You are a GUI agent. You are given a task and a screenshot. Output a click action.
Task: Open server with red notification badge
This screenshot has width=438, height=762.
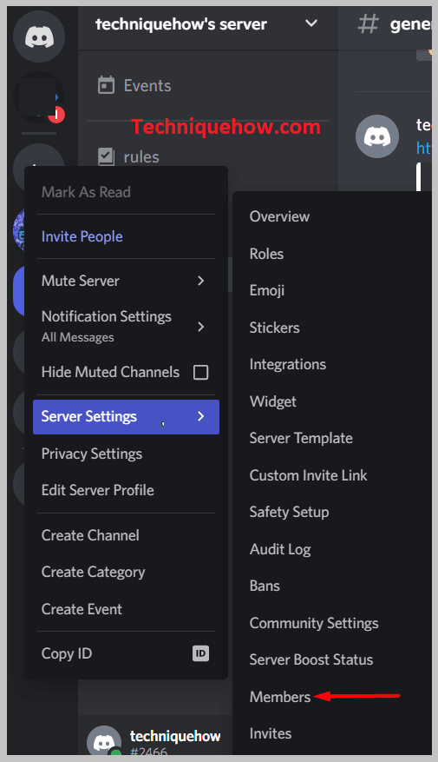(x=39, y=97)
